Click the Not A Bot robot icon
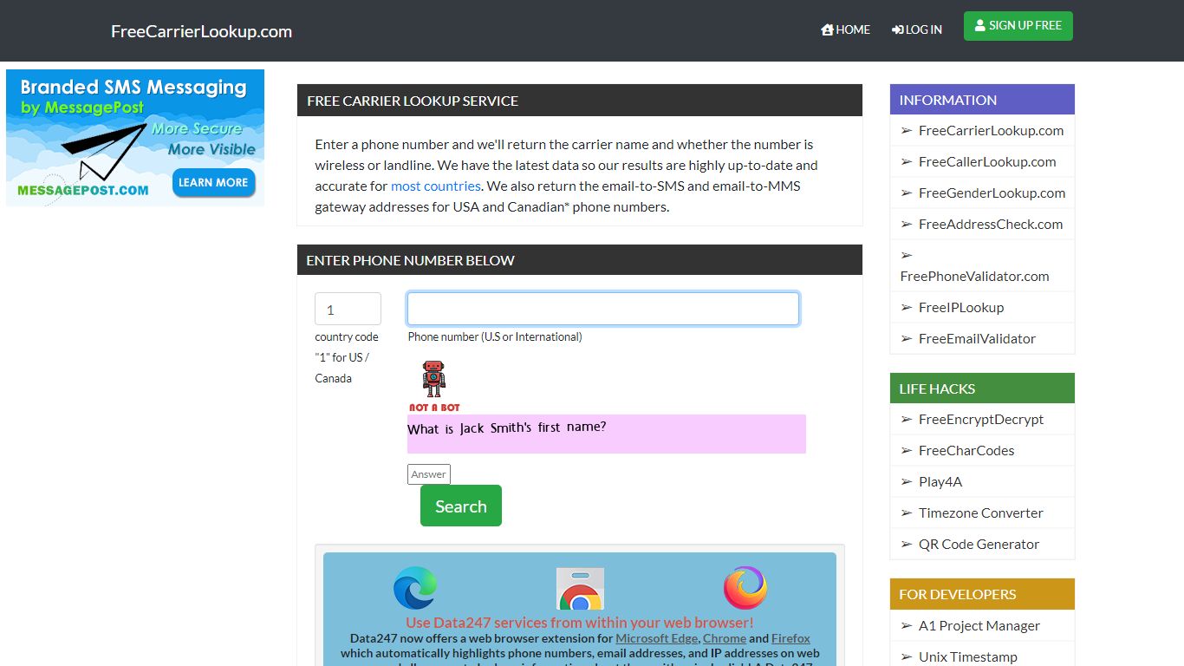This screenshot has width=1184, height=666. pos(434,386)
